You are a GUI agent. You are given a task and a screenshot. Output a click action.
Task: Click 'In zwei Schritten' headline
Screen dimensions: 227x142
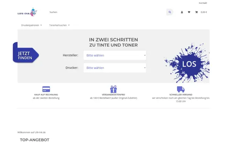113,40
